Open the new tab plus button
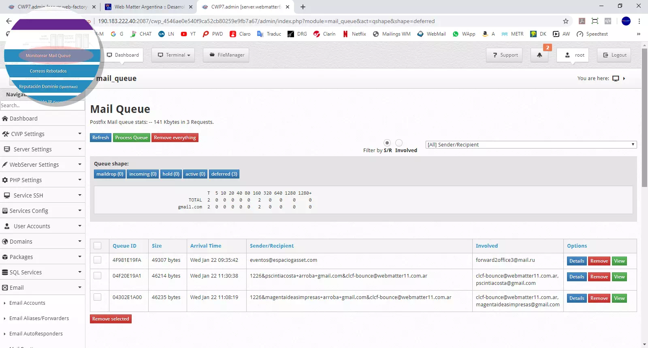 [303, 7]
